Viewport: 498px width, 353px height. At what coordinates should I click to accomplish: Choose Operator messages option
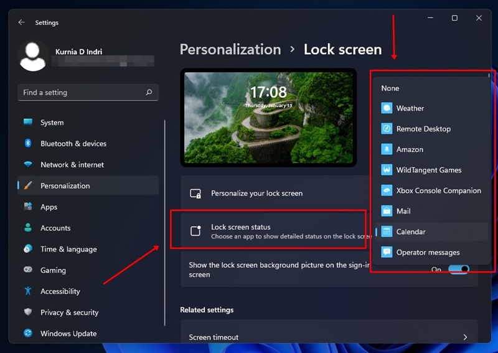pos(431,252)
